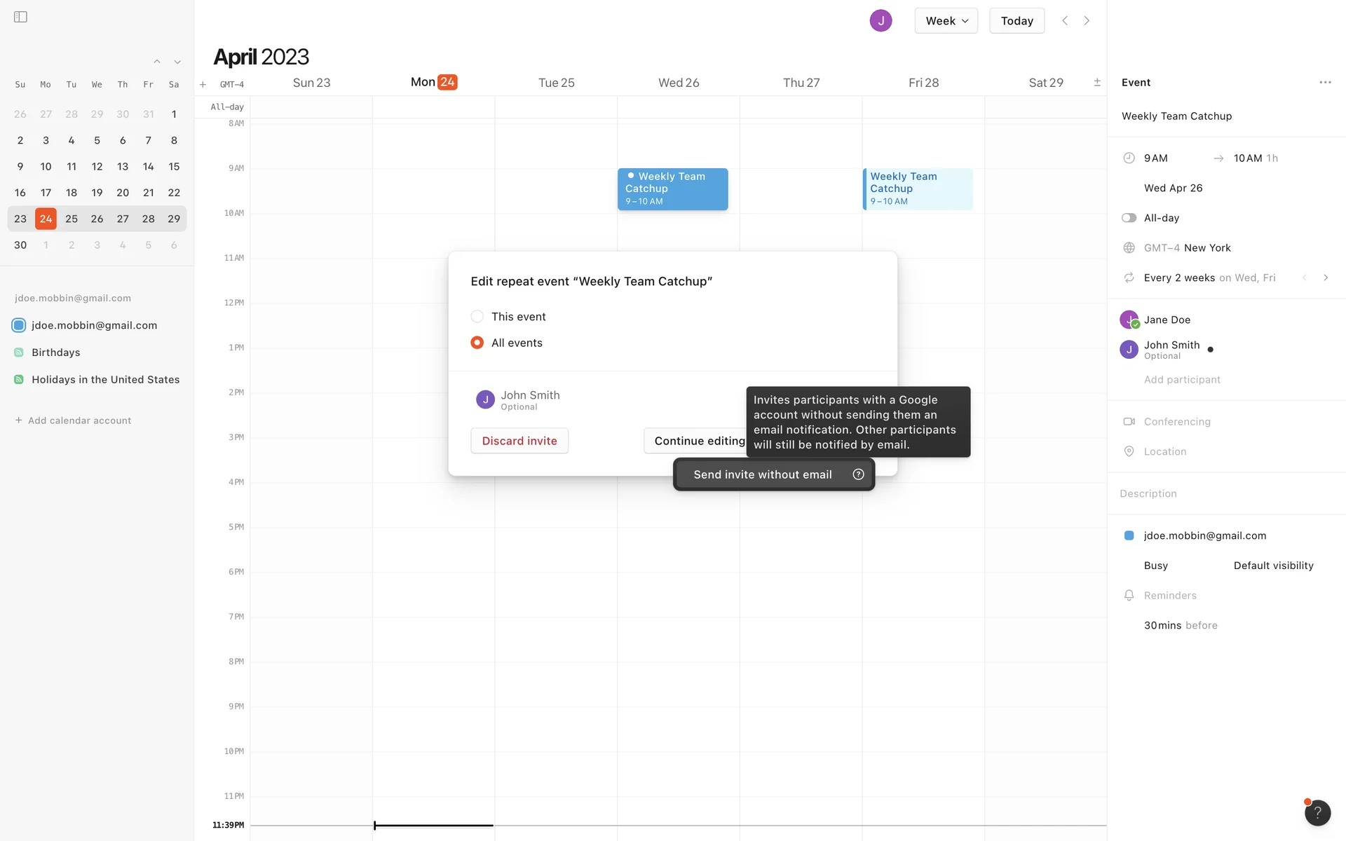The width and height of the screenshot is (1346, 841).
Task: Click the plus icon beside GMT-4
Action: coord(203,85)
